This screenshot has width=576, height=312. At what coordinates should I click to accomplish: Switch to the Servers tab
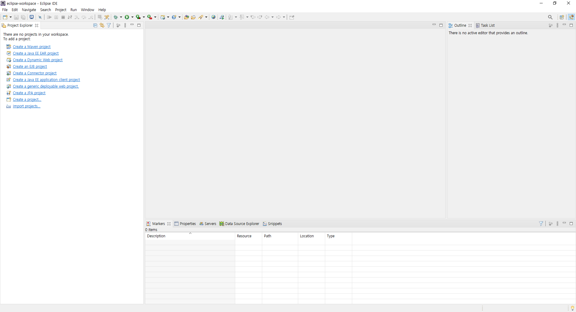(x=208, y=224)
